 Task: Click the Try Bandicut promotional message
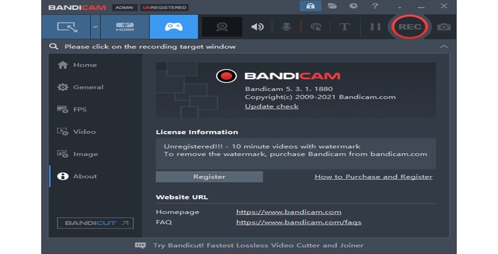[x=258, y=245]
